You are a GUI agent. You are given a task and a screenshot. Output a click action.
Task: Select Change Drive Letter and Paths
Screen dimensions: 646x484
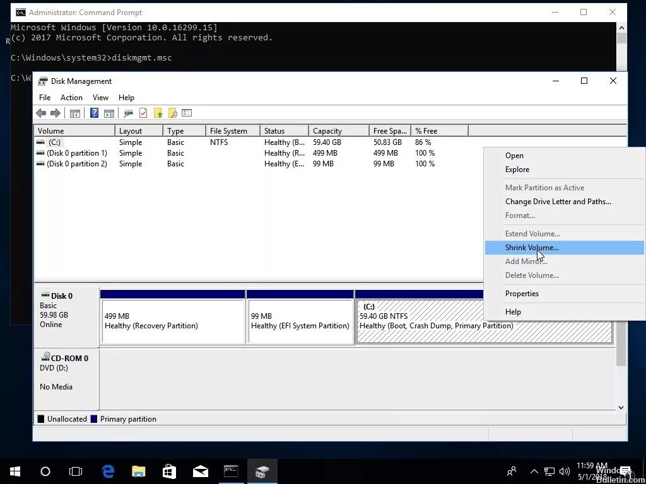[565, 202]
